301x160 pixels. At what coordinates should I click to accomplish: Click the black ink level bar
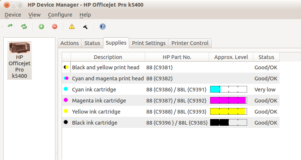click(229, 122)
